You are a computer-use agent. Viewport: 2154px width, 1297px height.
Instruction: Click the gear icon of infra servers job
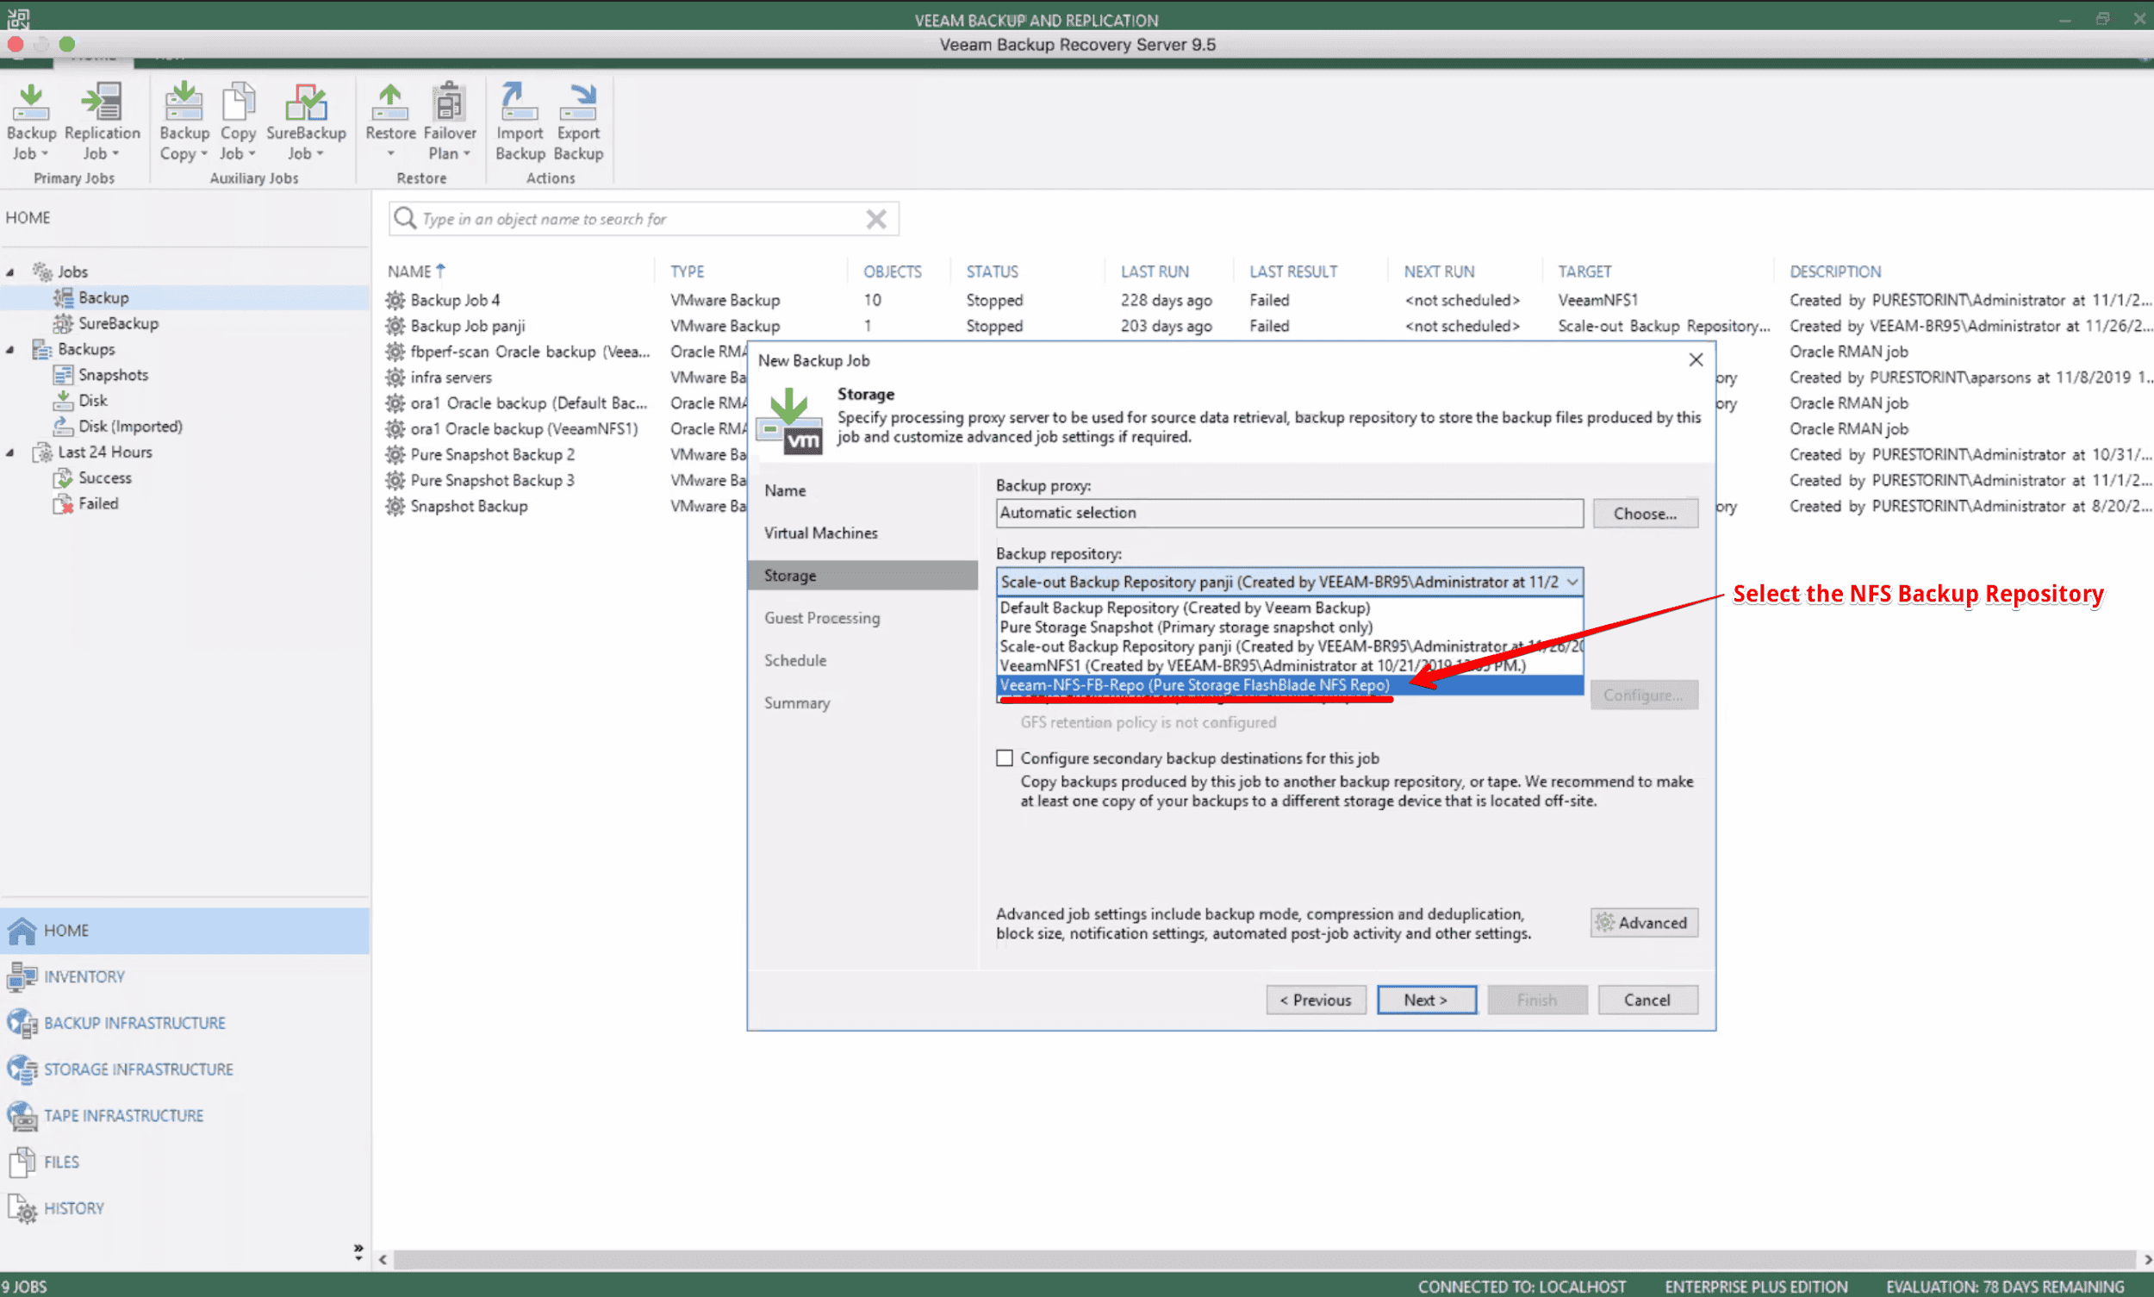coord(395,377)
